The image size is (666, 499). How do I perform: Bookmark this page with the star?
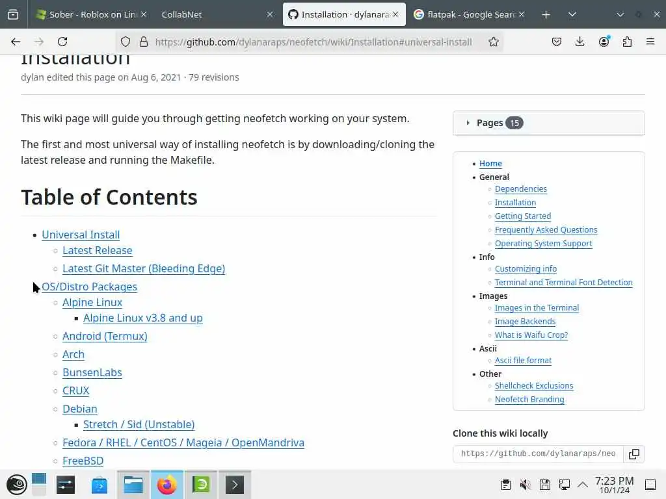493,42
